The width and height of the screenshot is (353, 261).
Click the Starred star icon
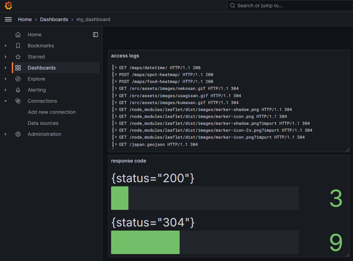point(18,57)
